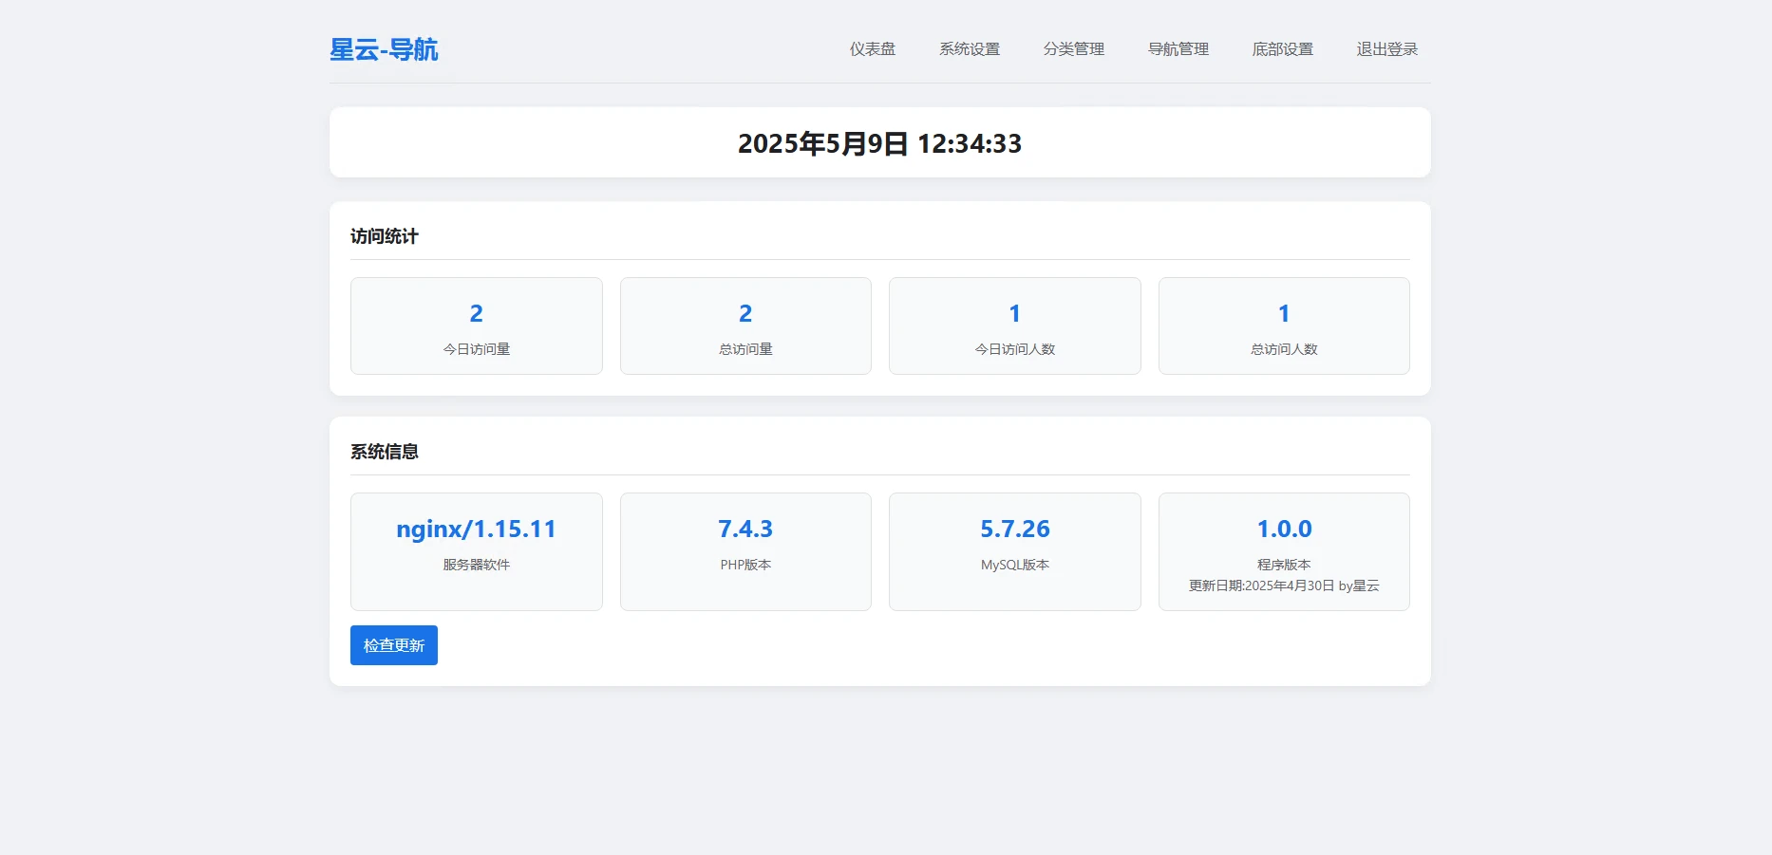Click the date and time 2025年5月9日 display
This screenshot has height=855, width=1772.
coord(879,143)
